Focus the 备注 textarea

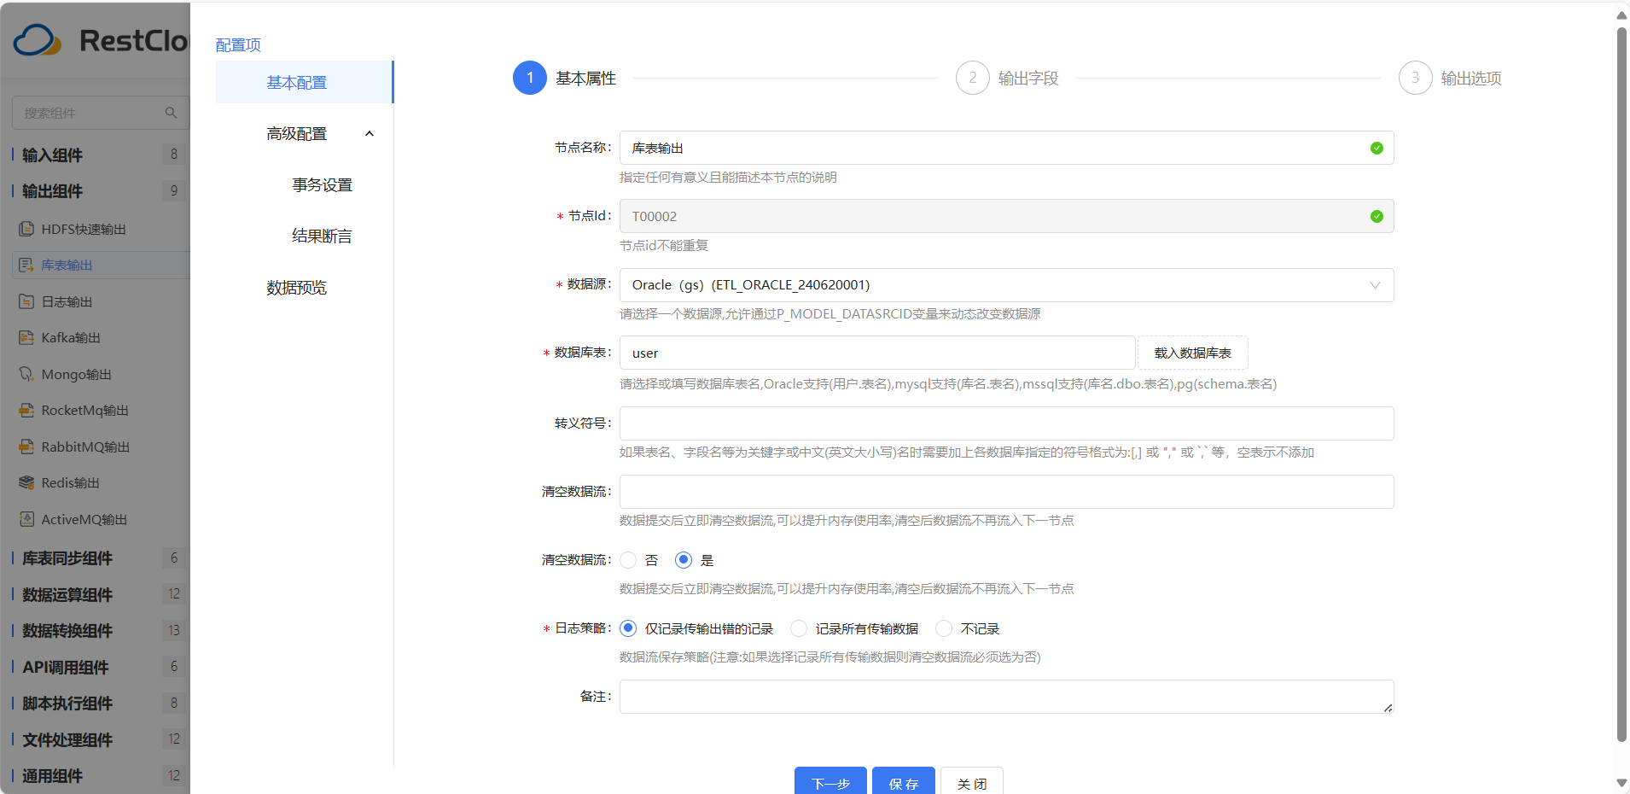(1007, 697)
